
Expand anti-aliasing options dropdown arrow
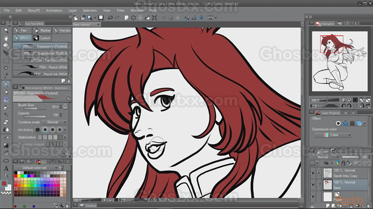click(x=65, y=130)
